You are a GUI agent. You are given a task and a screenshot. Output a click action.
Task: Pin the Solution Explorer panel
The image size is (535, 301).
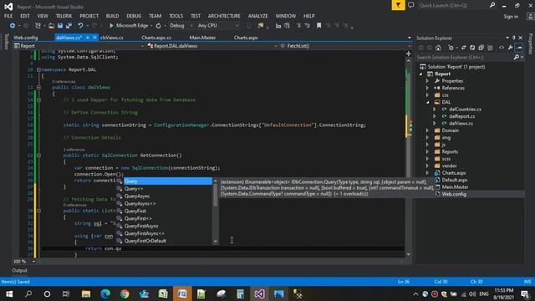(x=514, y=38)
